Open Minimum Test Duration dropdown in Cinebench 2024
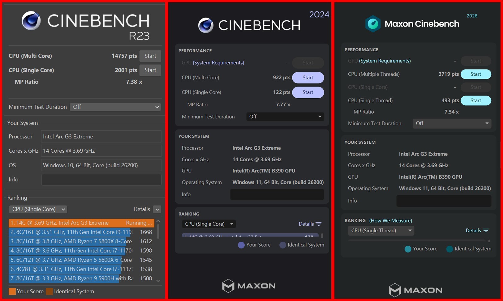Screen dimensions: 503x301 pyautogui.click(x=285, y=117)
